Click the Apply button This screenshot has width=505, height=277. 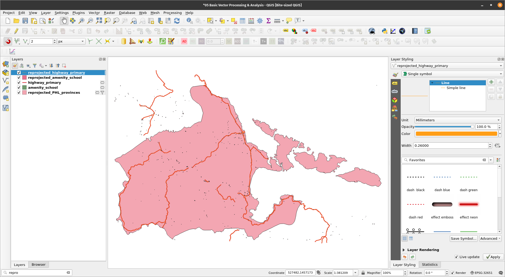pos(493,257)
